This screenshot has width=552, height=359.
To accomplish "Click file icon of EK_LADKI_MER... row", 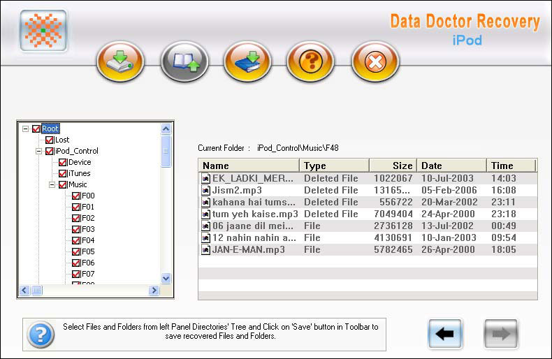I will [x=205, y=178].
